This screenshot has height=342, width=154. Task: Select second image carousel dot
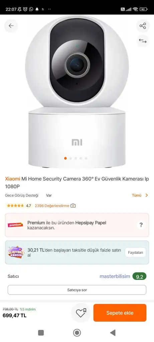(x=70, y=158)
